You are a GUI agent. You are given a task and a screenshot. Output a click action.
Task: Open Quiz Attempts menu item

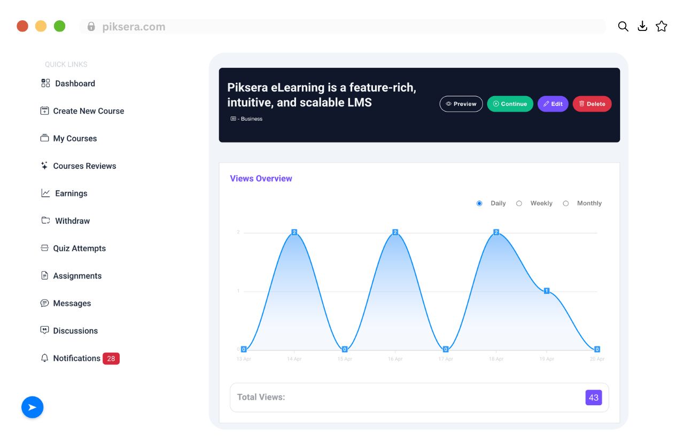(73, 248)
